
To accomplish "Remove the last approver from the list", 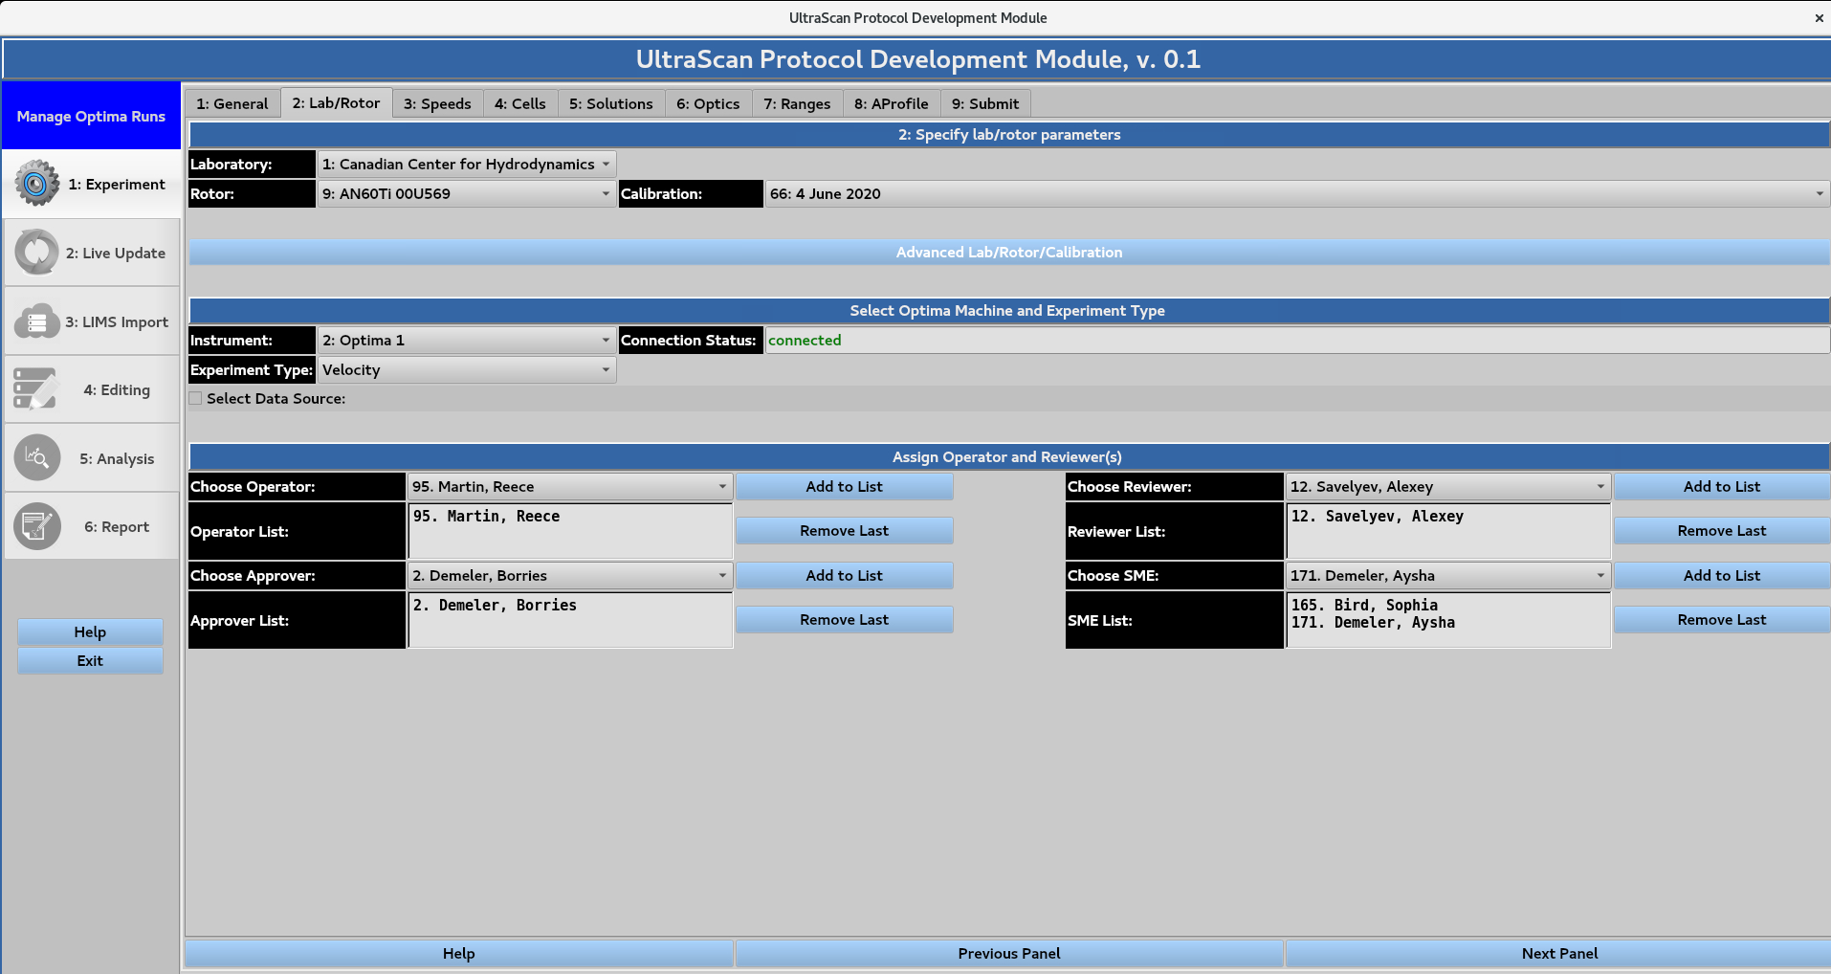I will tap(844, 619).
